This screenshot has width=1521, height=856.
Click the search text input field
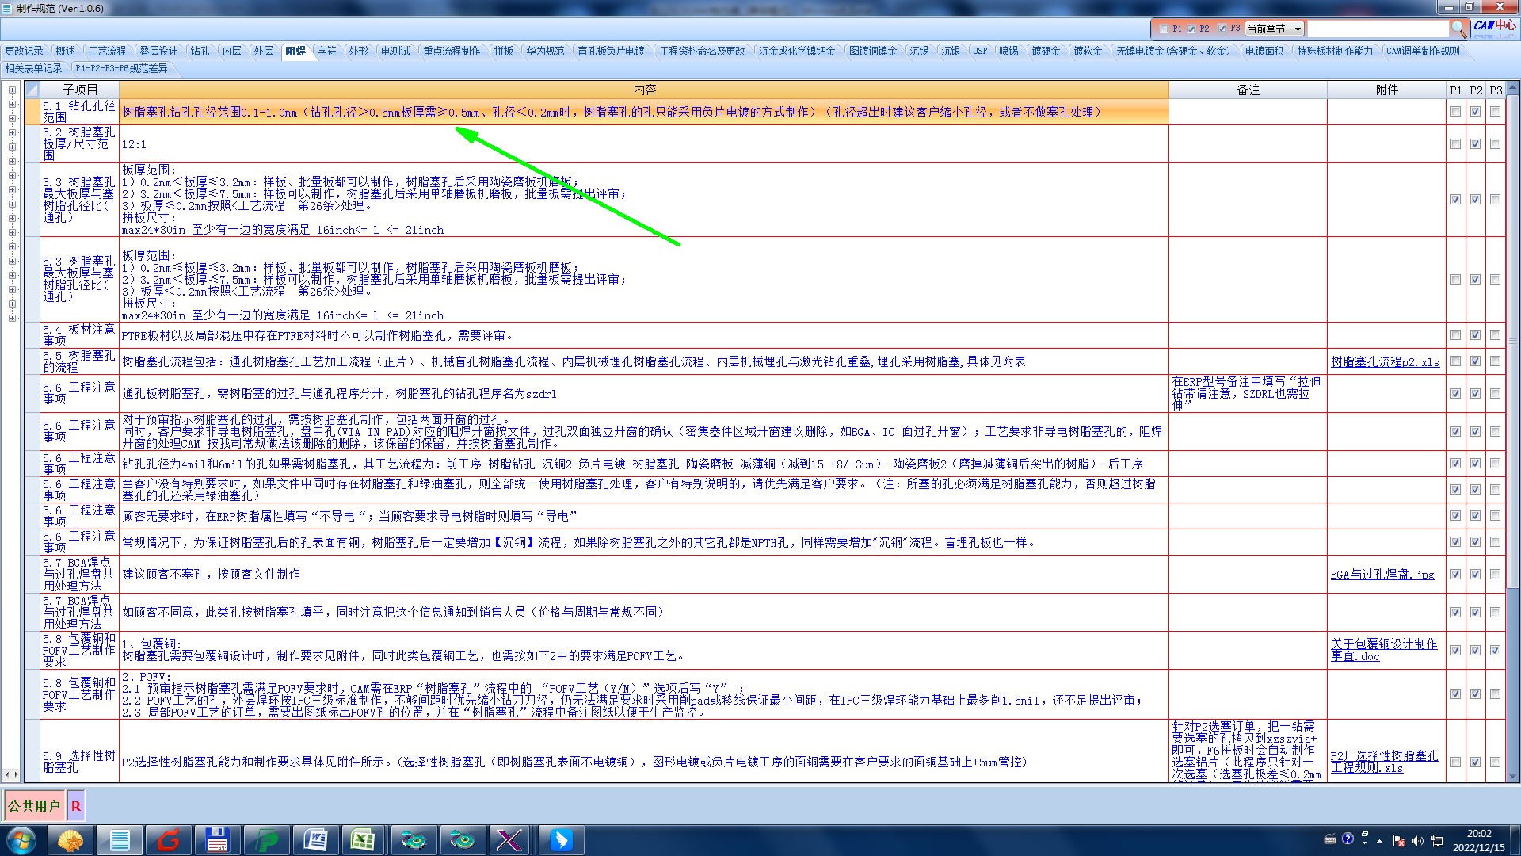pos(1377,29)
